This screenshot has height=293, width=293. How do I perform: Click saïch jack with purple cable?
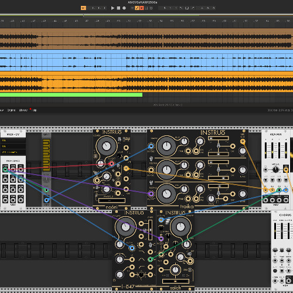[x=161, y=239]
